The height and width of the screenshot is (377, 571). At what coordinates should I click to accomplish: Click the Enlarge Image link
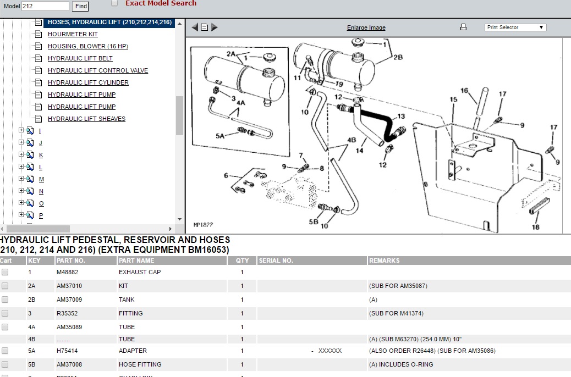coord(366,27)
